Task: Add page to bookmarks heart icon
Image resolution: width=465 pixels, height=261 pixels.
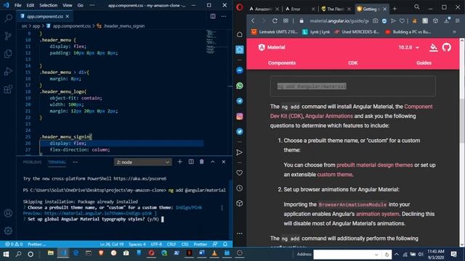Action: 402,21
